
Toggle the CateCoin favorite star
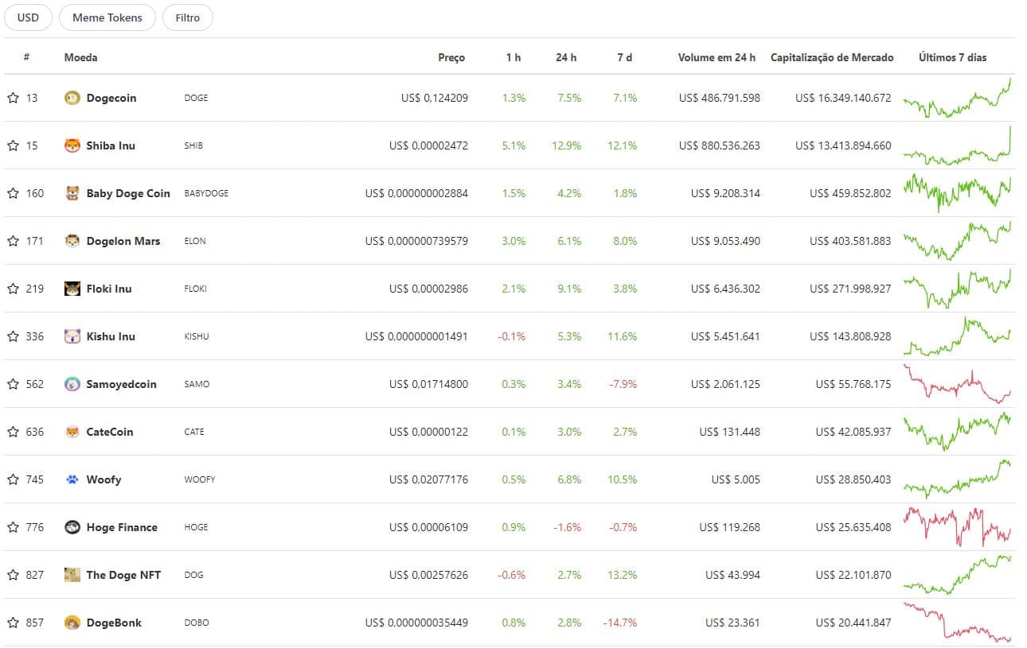(13, 432)
